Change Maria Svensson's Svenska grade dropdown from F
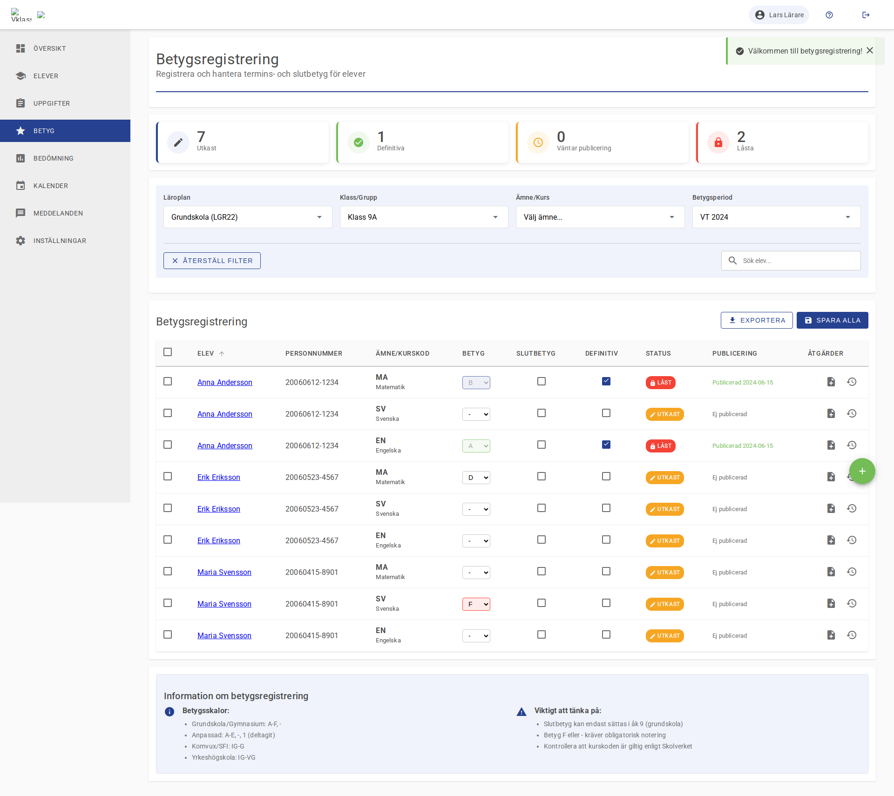 476,604
